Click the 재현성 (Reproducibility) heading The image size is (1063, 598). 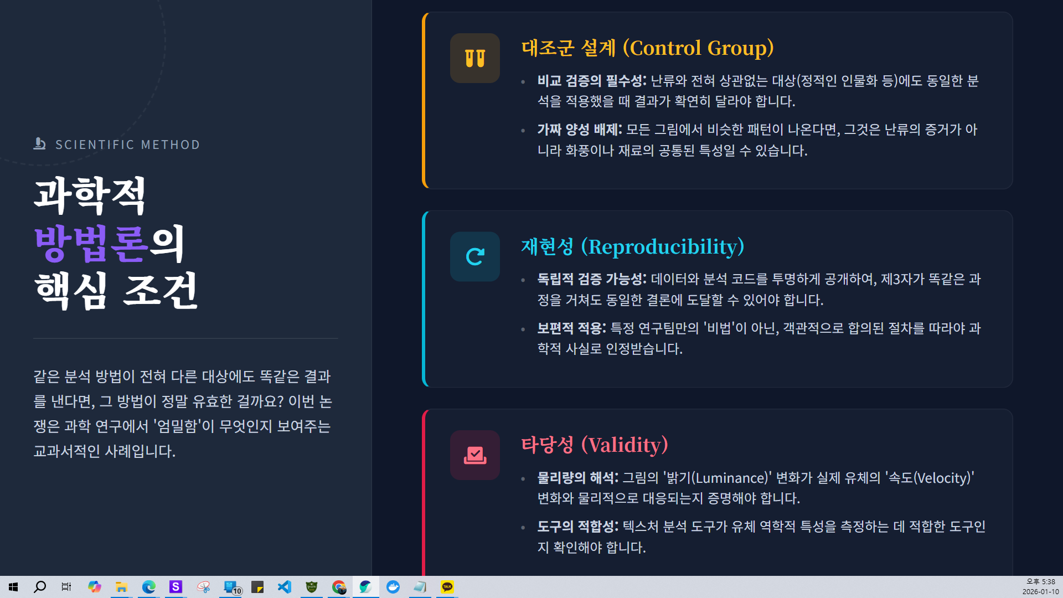pyautogui.click(x=632, y=247)
